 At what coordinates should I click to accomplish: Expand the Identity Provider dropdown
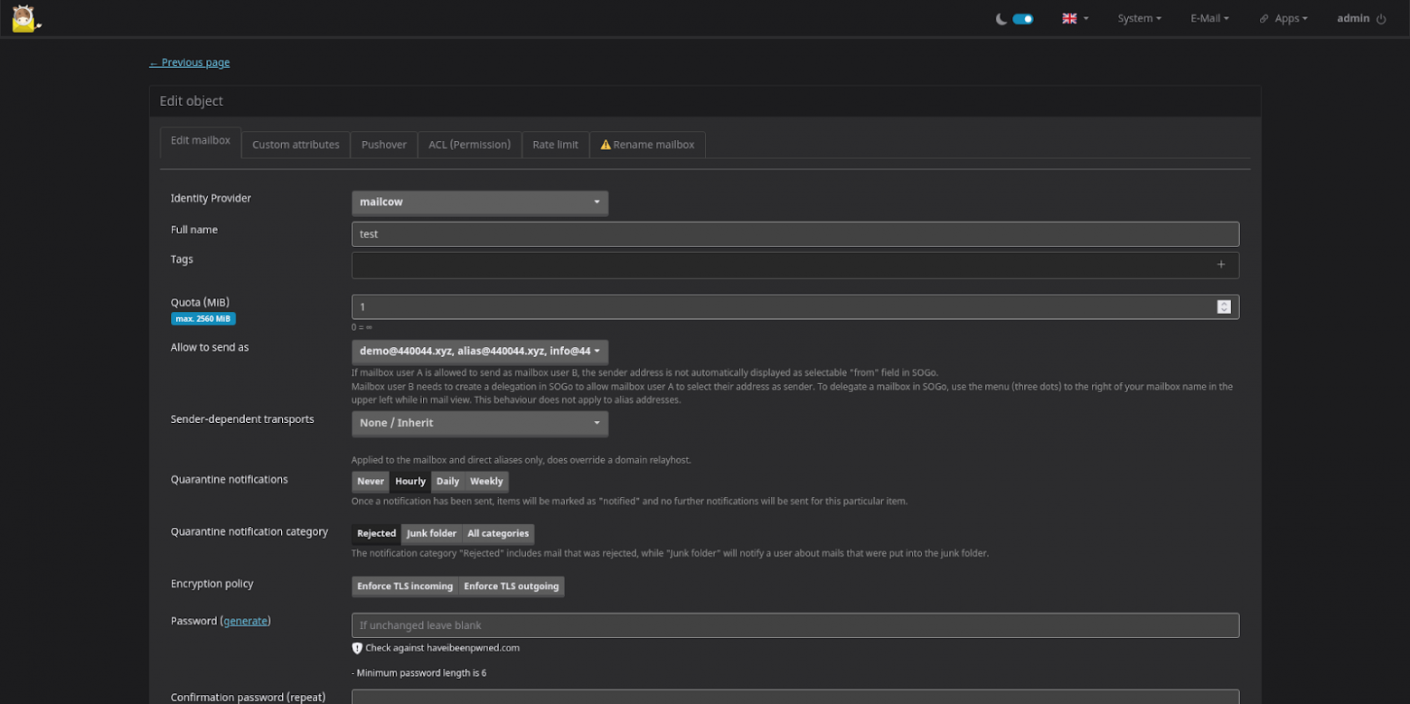point(479,202)
